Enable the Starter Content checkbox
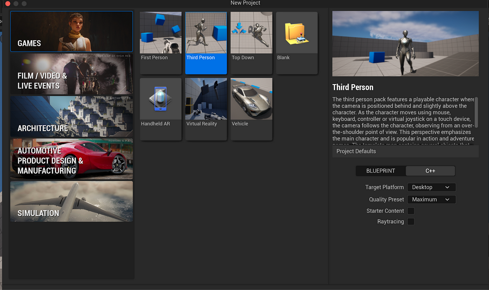The width and height of the screenshot is (489, 290). tap(411, 211)
